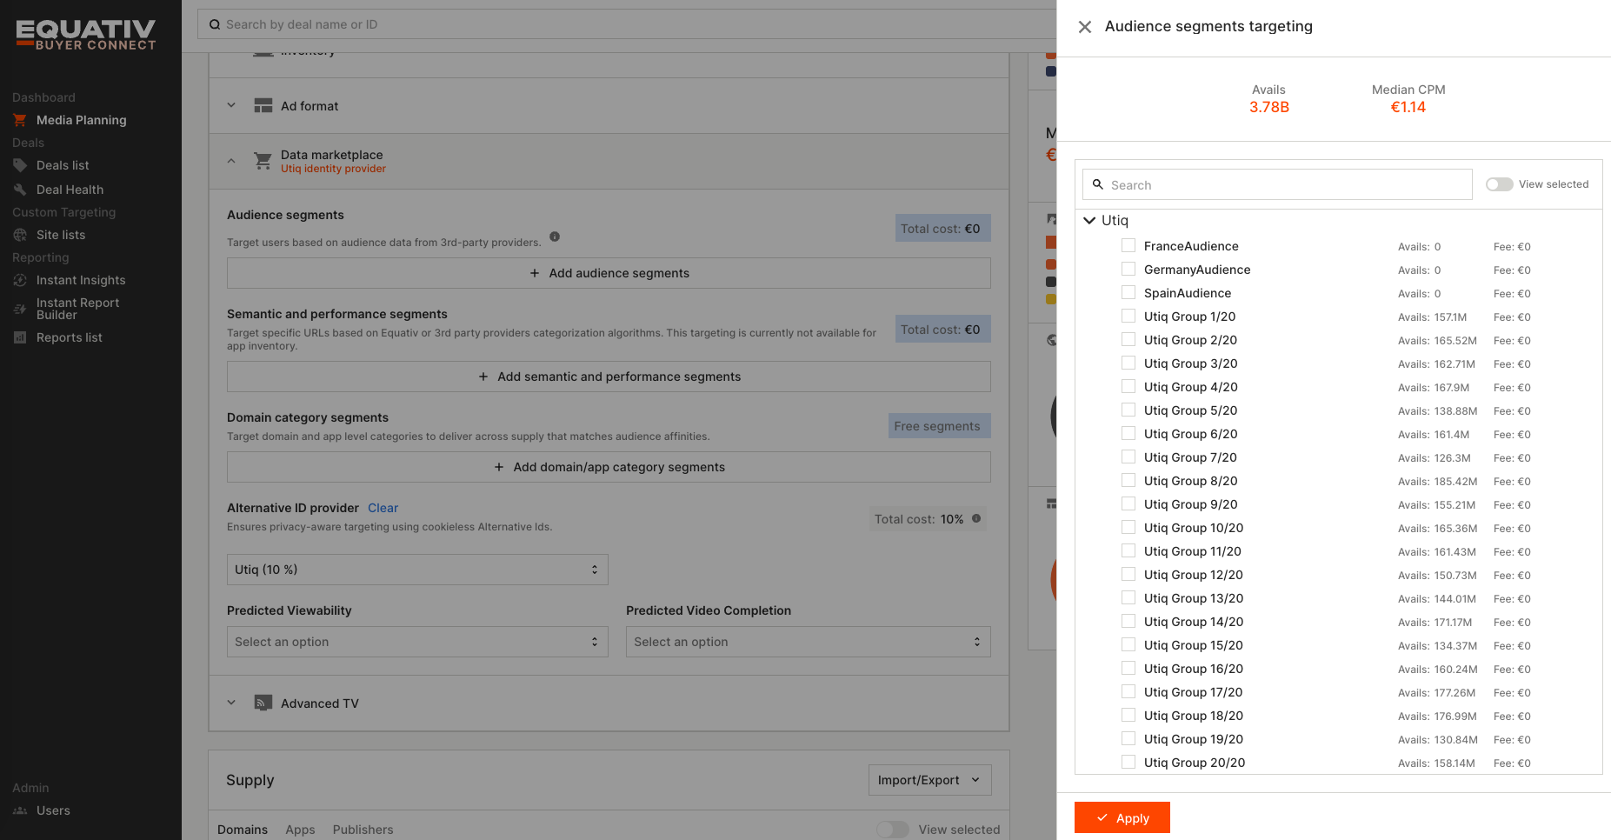
Task: Select the Utiq Group 5/20 checkbox
Action: [1128, 410]
